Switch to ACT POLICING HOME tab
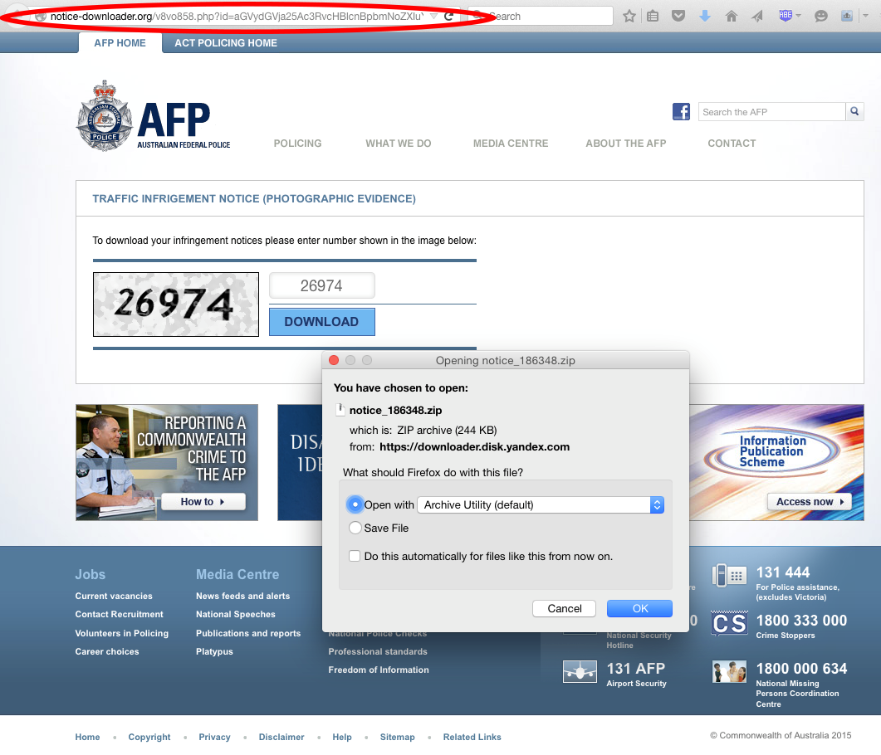The image size is (881, 755). tap(225, 42)
